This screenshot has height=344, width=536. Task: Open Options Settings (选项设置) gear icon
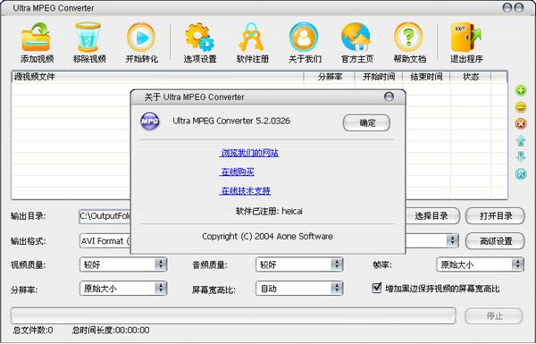pyautogui.click(x=199, y=37)
